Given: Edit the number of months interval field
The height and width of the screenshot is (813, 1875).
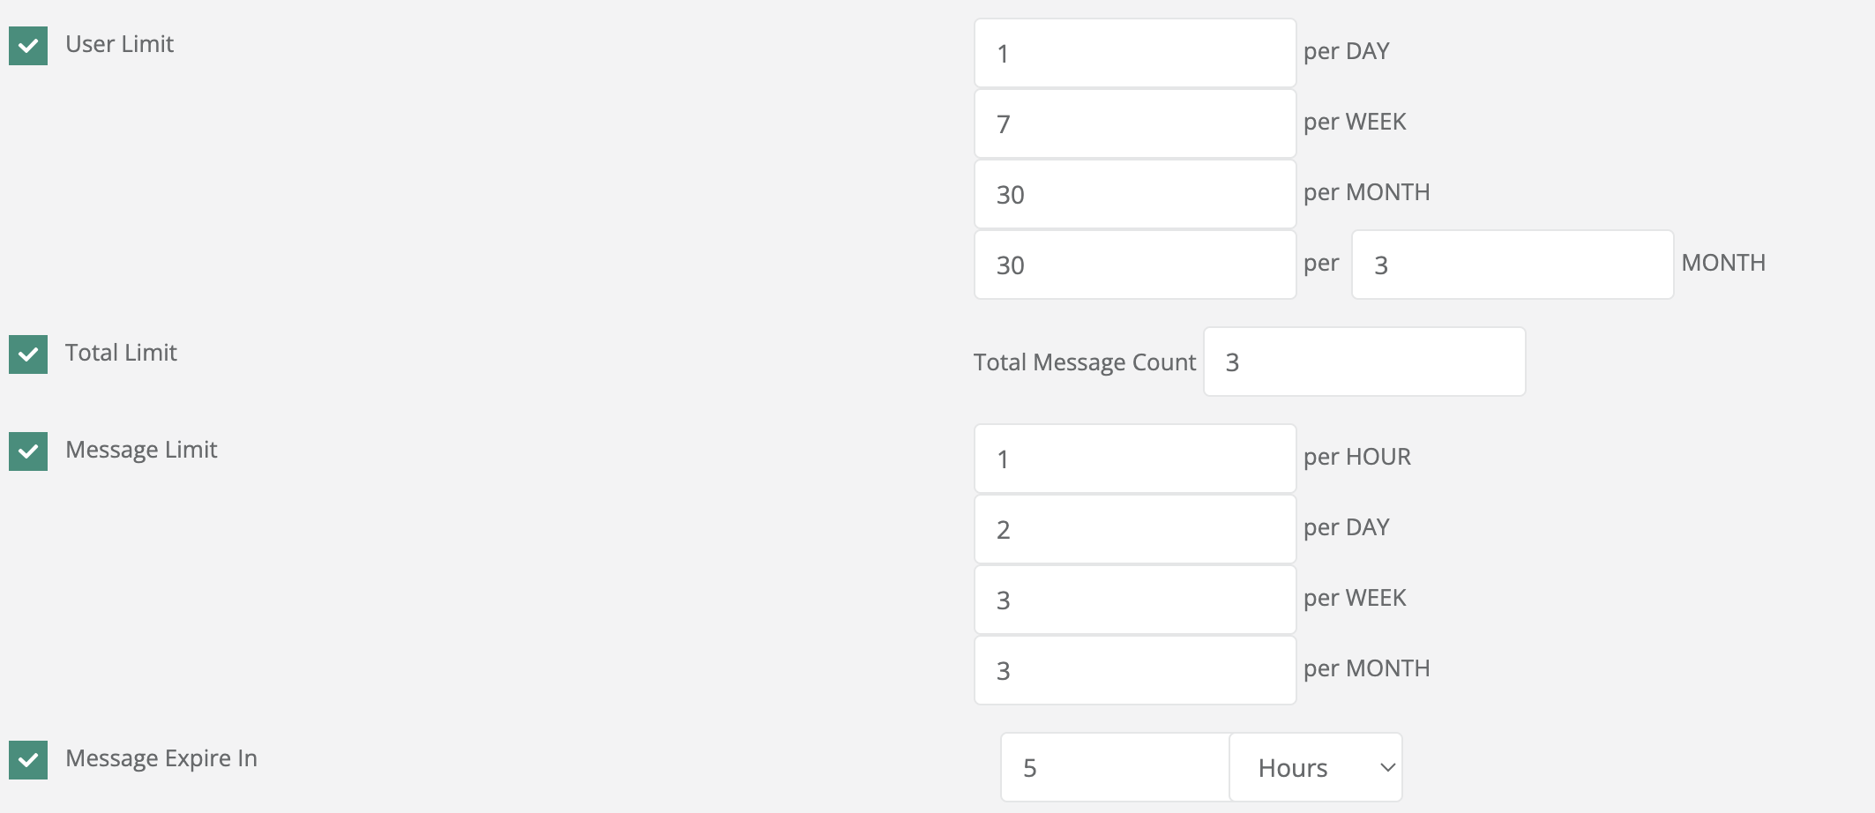Looking at the screenshot, I should pyautogui.click(x=1512, y=265).
